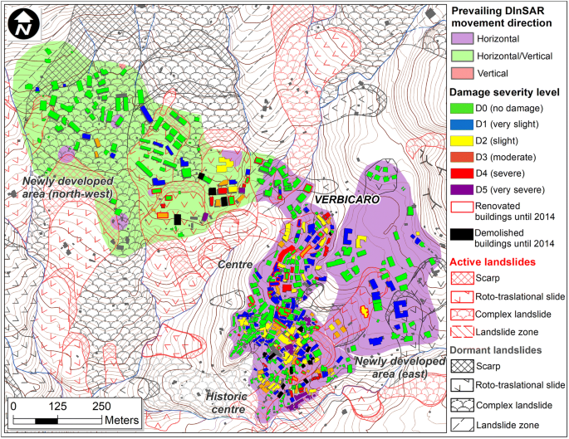The height and width of the screenshot is (439, 569).
Task: Click the 'Meters' scale unit label
Action: (x=121, y=420)
